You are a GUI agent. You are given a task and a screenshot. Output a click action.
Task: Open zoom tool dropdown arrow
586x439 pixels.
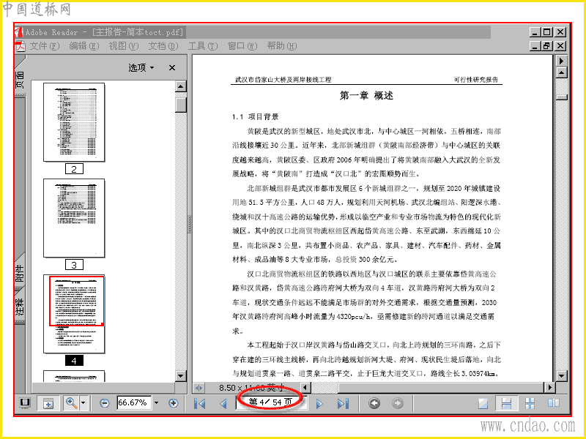(83, 403)
